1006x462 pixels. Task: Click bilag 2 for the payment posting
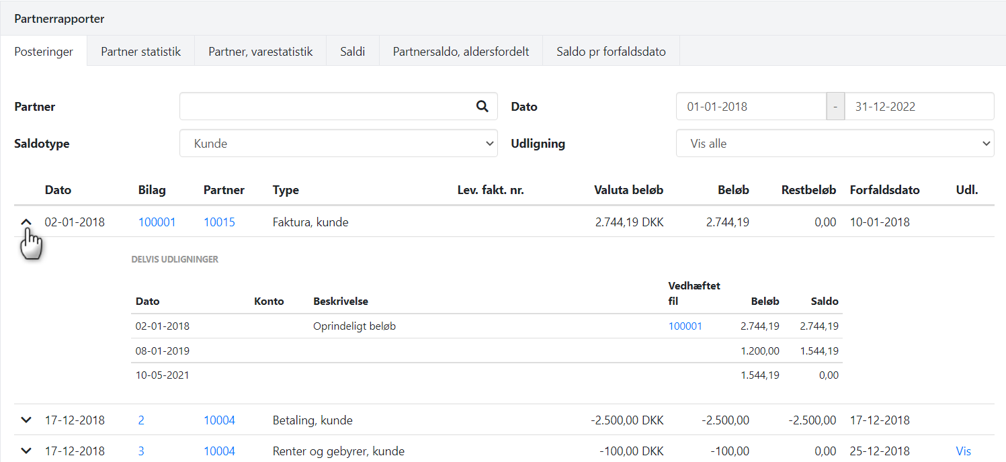coord(140,420)
